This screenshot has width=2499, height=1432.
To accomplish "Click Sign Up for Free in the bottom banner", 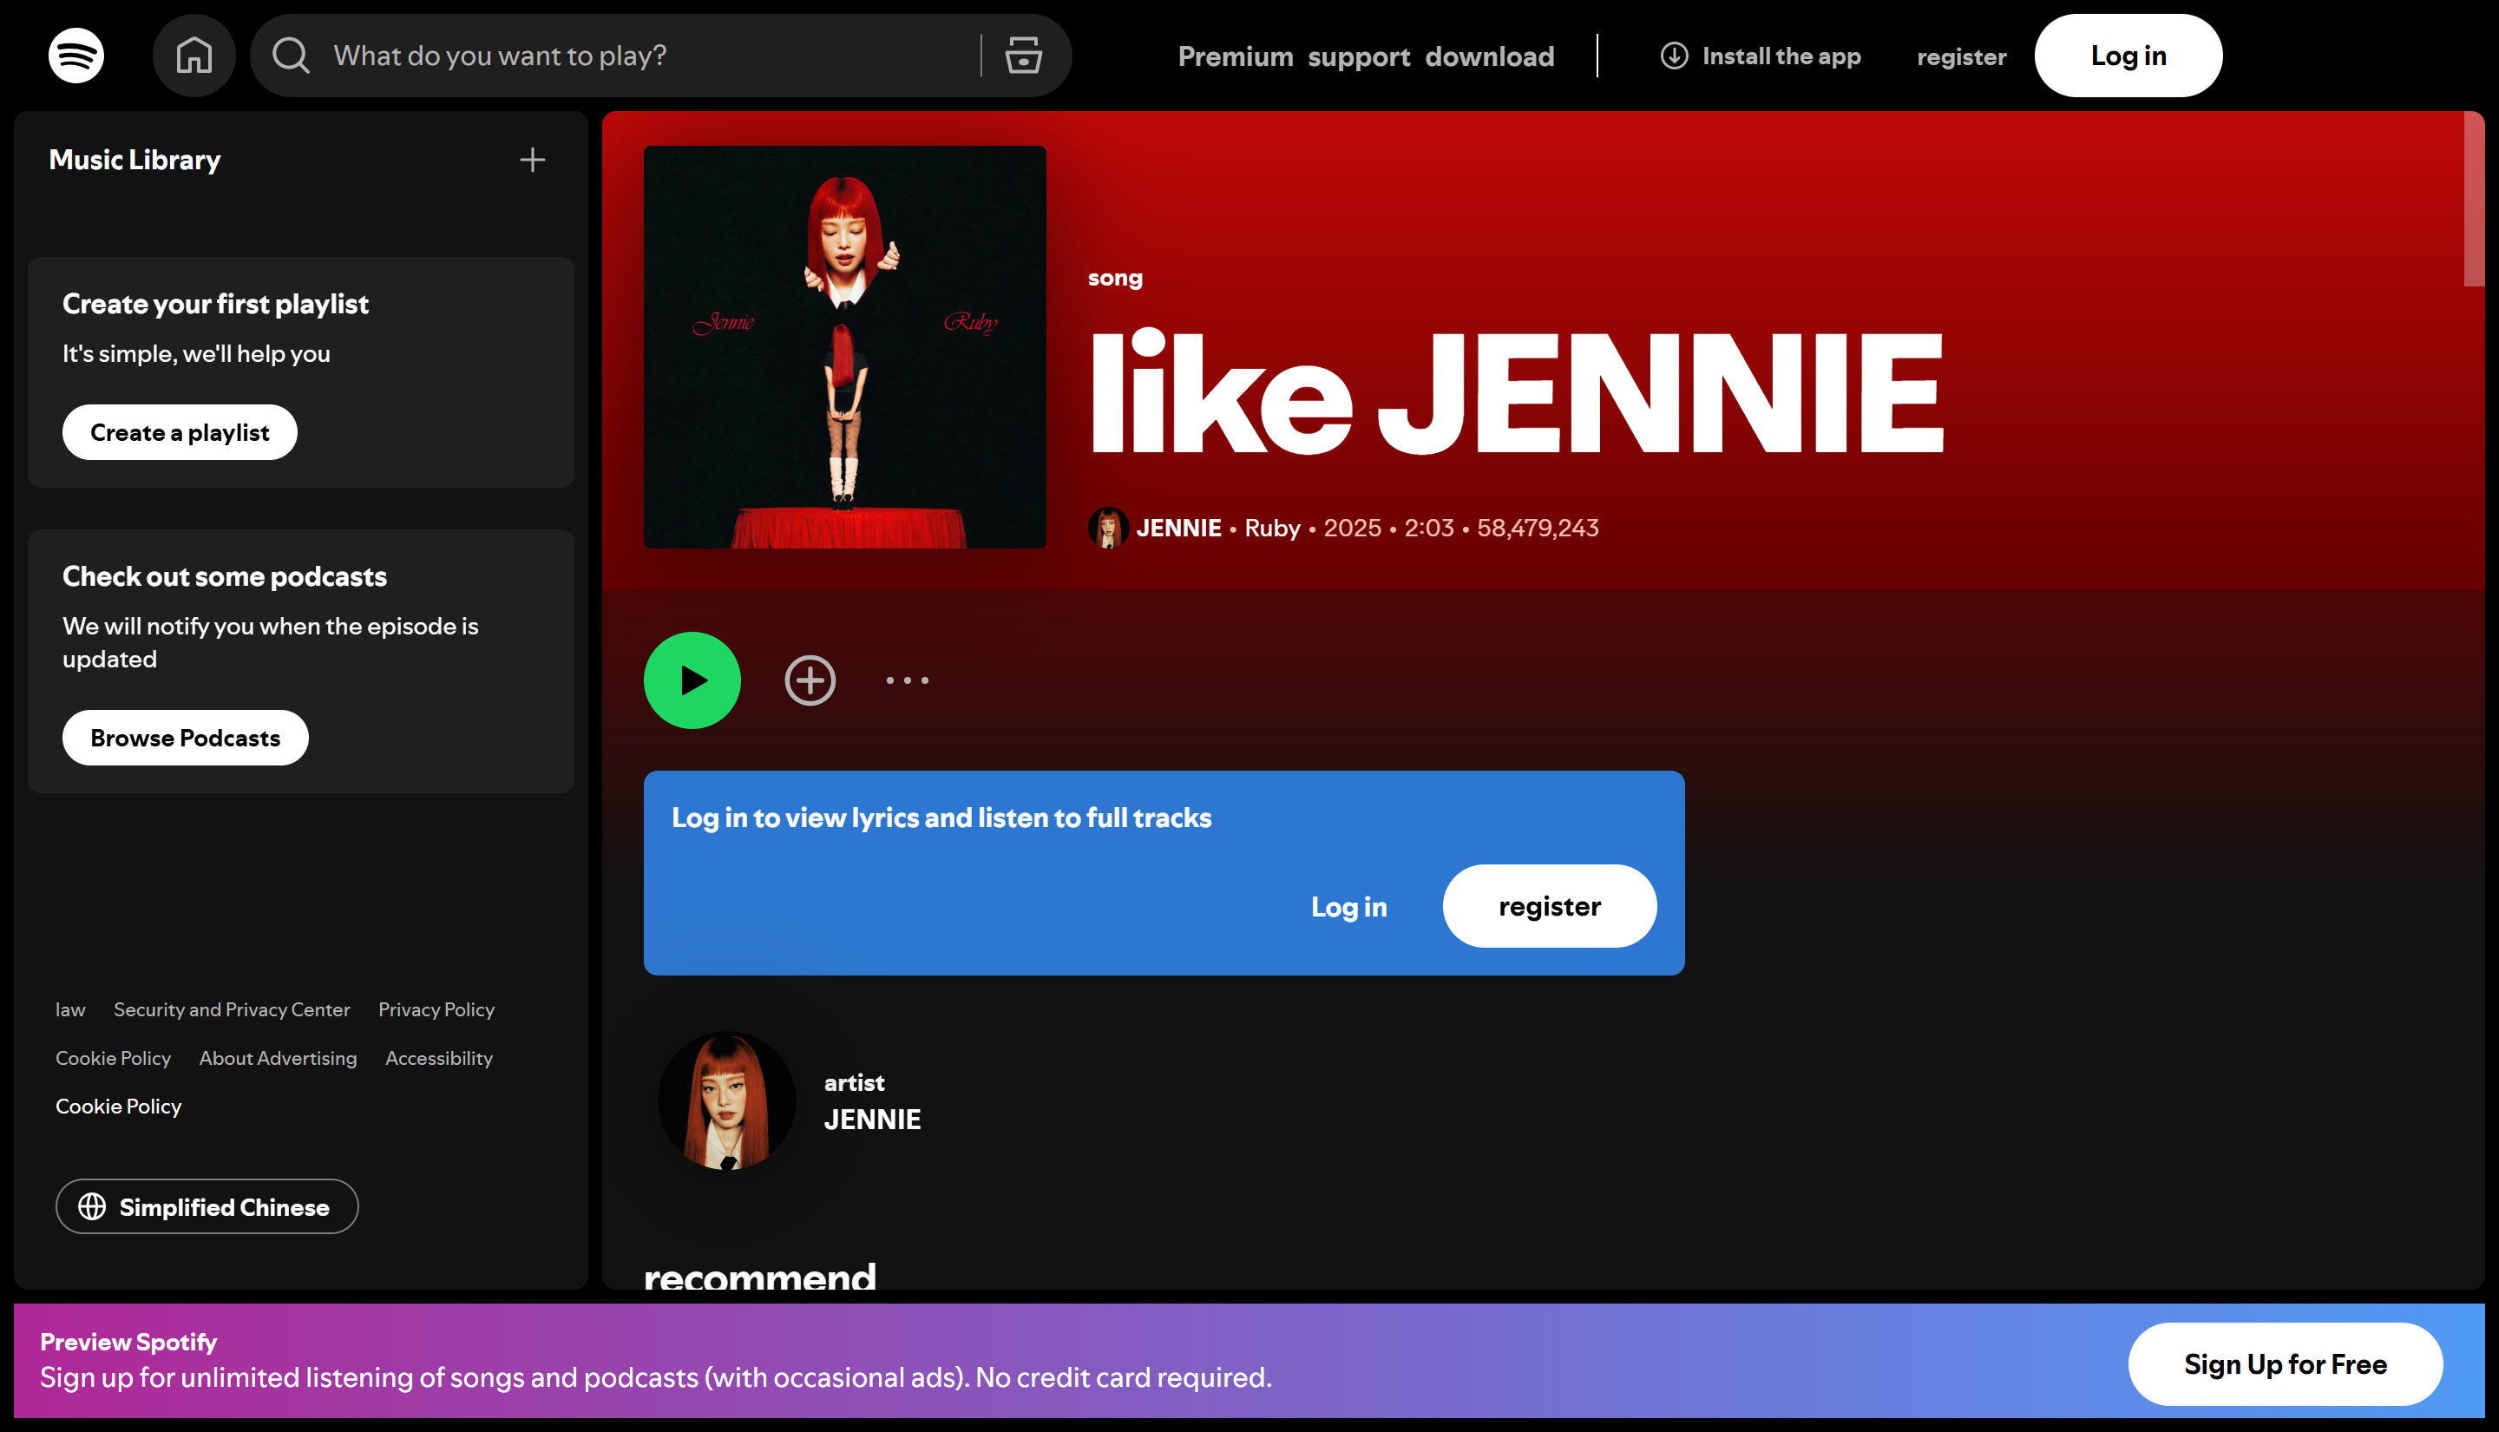I will (2285, 1364).
